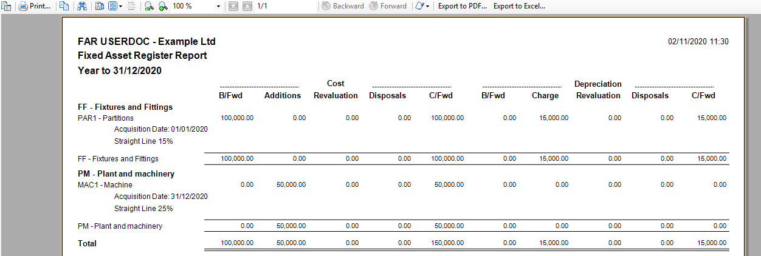Select the multiple pages view icon
The height and width of the screenshot is (256, 761).
(x=112, y=6)
